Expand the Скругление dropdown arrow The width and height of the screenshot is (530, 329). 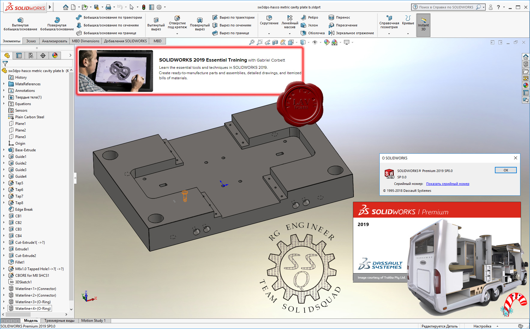tap(269, 34)
